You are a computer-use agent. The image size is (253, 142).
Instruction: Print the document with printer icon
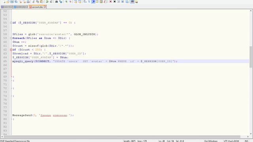(28, 2)
